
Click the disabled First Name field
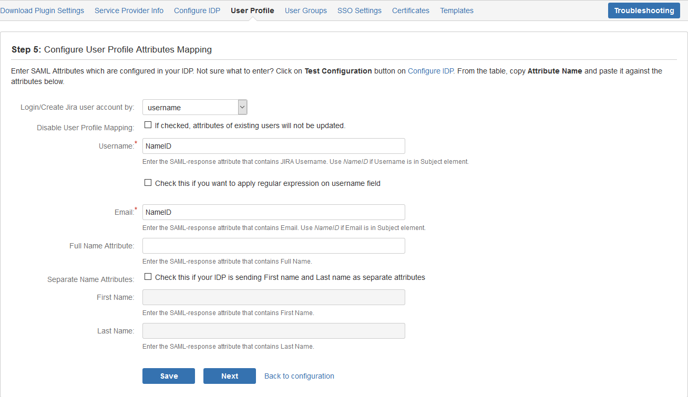[x=273, y=297]
